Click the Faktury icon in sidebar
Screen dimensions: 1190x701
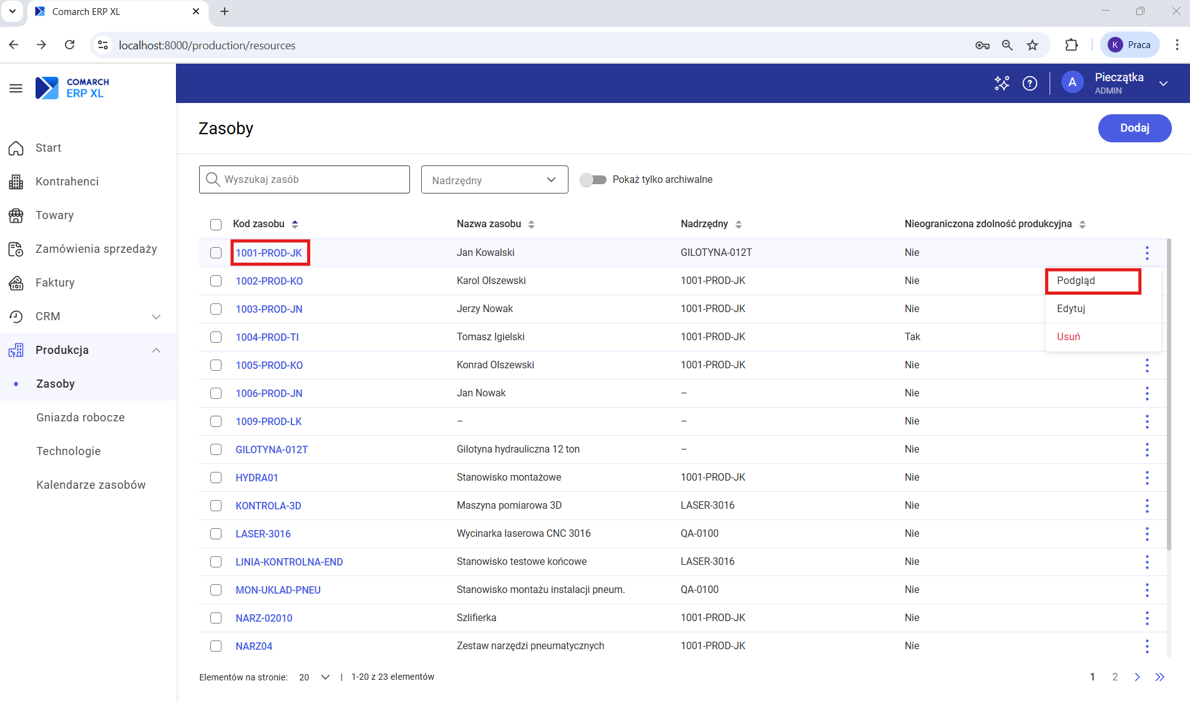[x=16, y=283]
